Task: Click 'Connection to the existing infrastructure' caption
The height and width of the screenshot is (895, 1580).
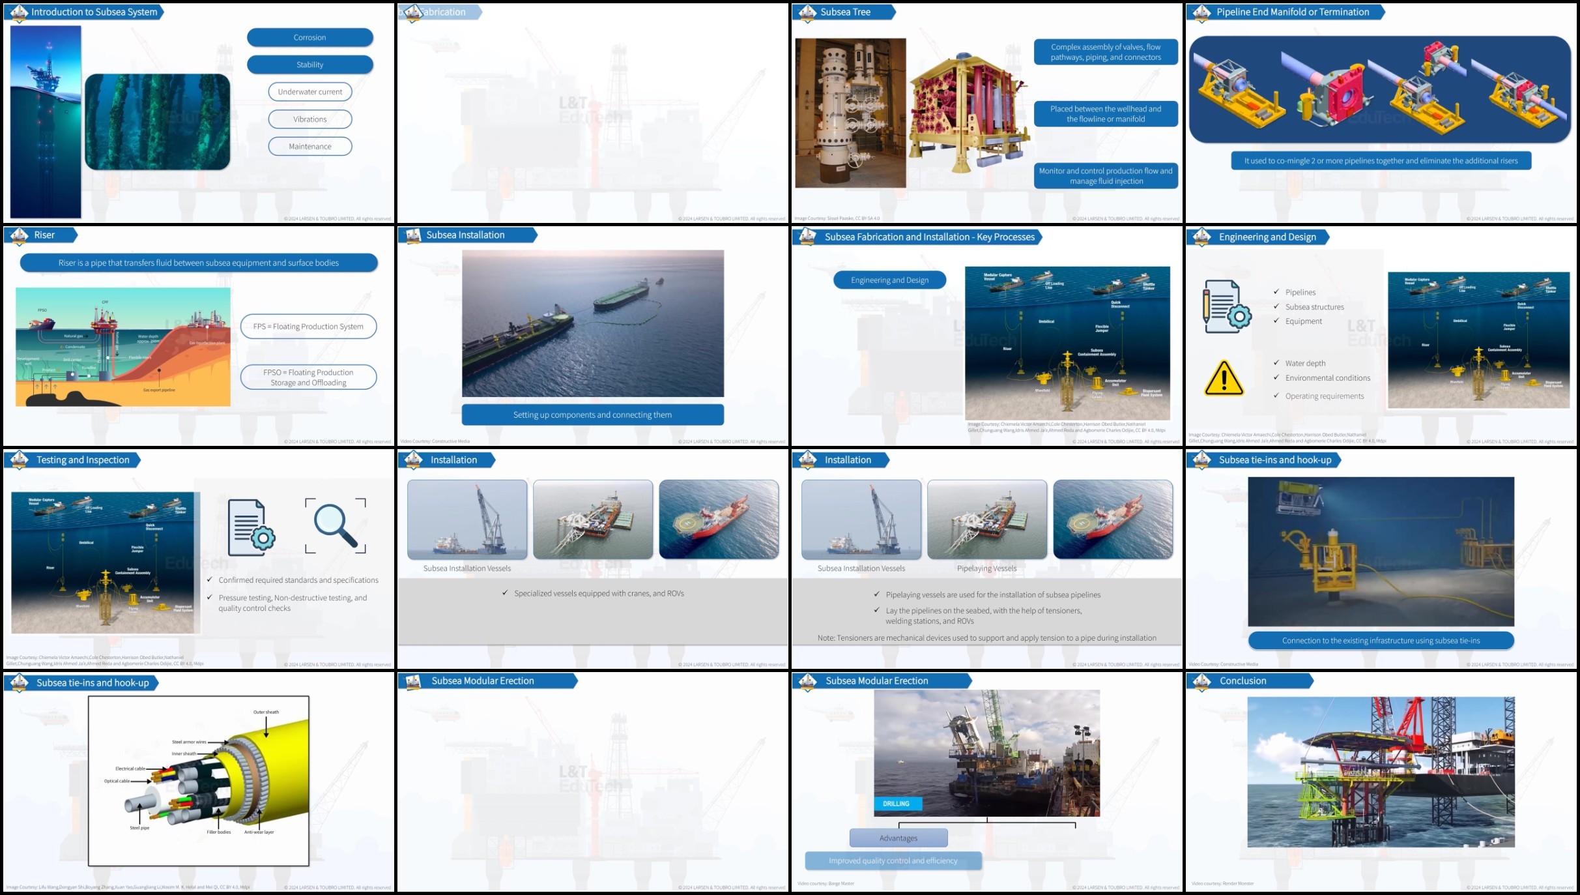Action: 1381,641
